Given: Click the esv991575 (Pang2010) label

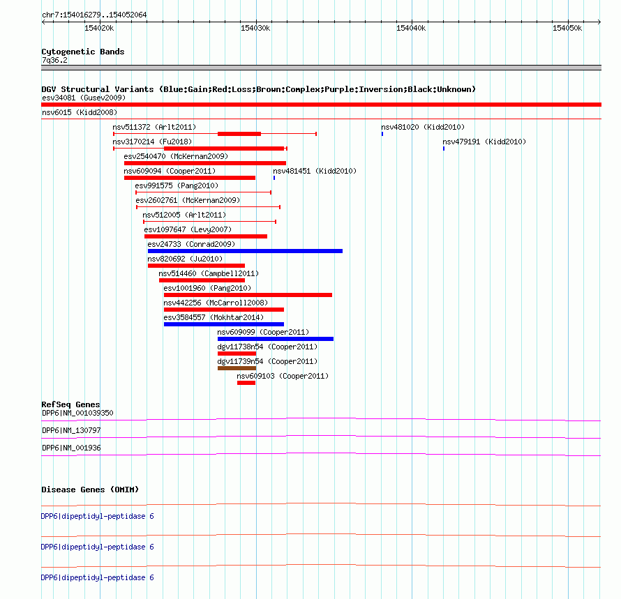Looking at the screenshot, I should click(177, 185).
